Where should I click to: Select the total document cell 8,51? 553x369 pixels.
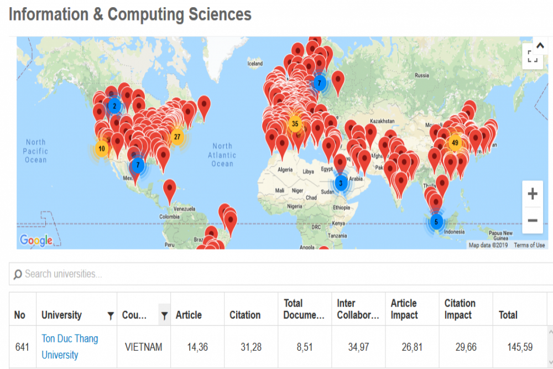pyautogui.click(x=305, y=347)
